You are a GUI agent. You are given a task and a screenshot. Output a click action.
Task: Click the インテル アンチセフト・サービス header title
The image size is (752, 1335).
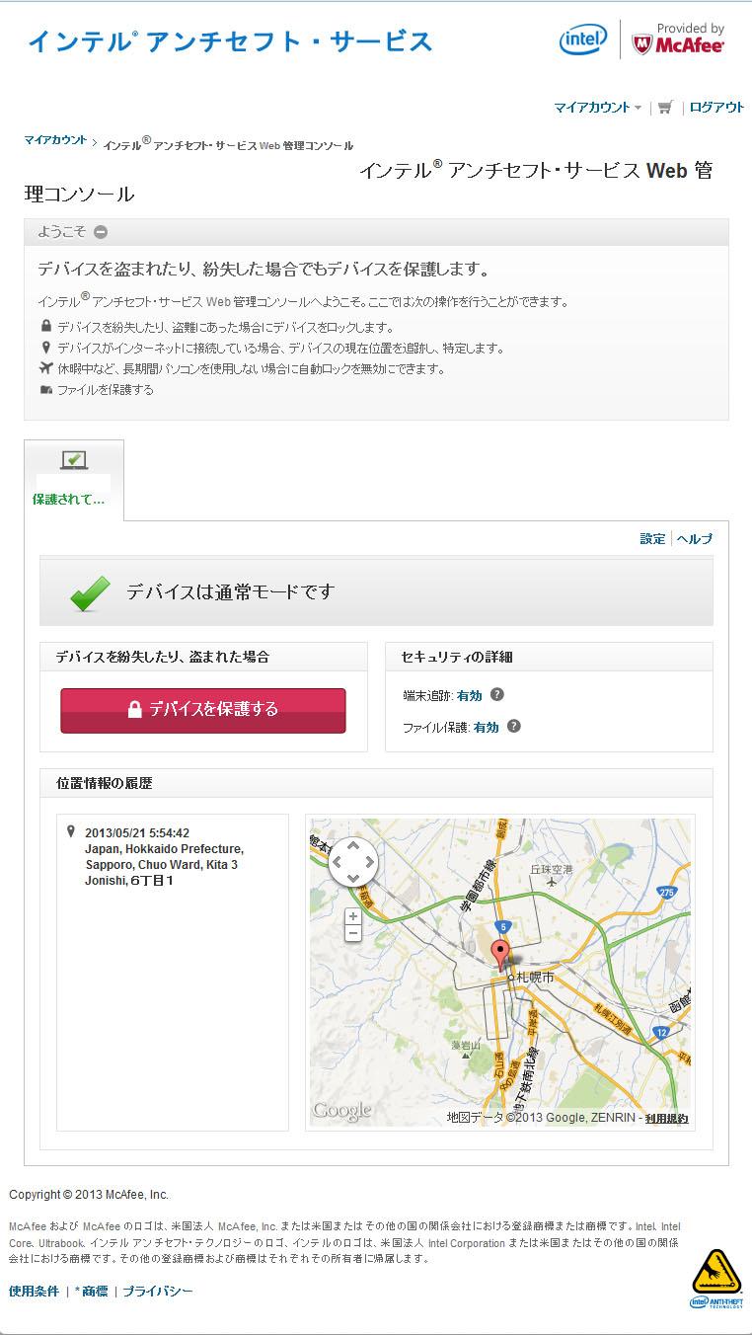tap(230, 41)
